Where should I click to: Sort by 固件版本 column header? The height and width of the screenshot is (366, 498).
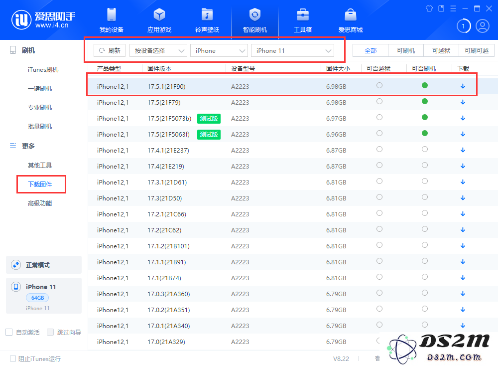coord(159,68)
